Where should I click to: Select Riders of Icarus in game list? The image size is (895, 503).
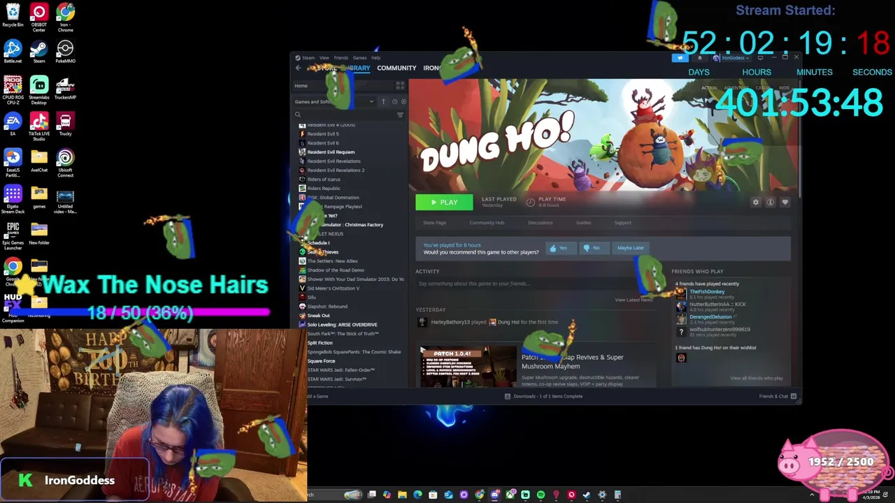tap(323, 179)
